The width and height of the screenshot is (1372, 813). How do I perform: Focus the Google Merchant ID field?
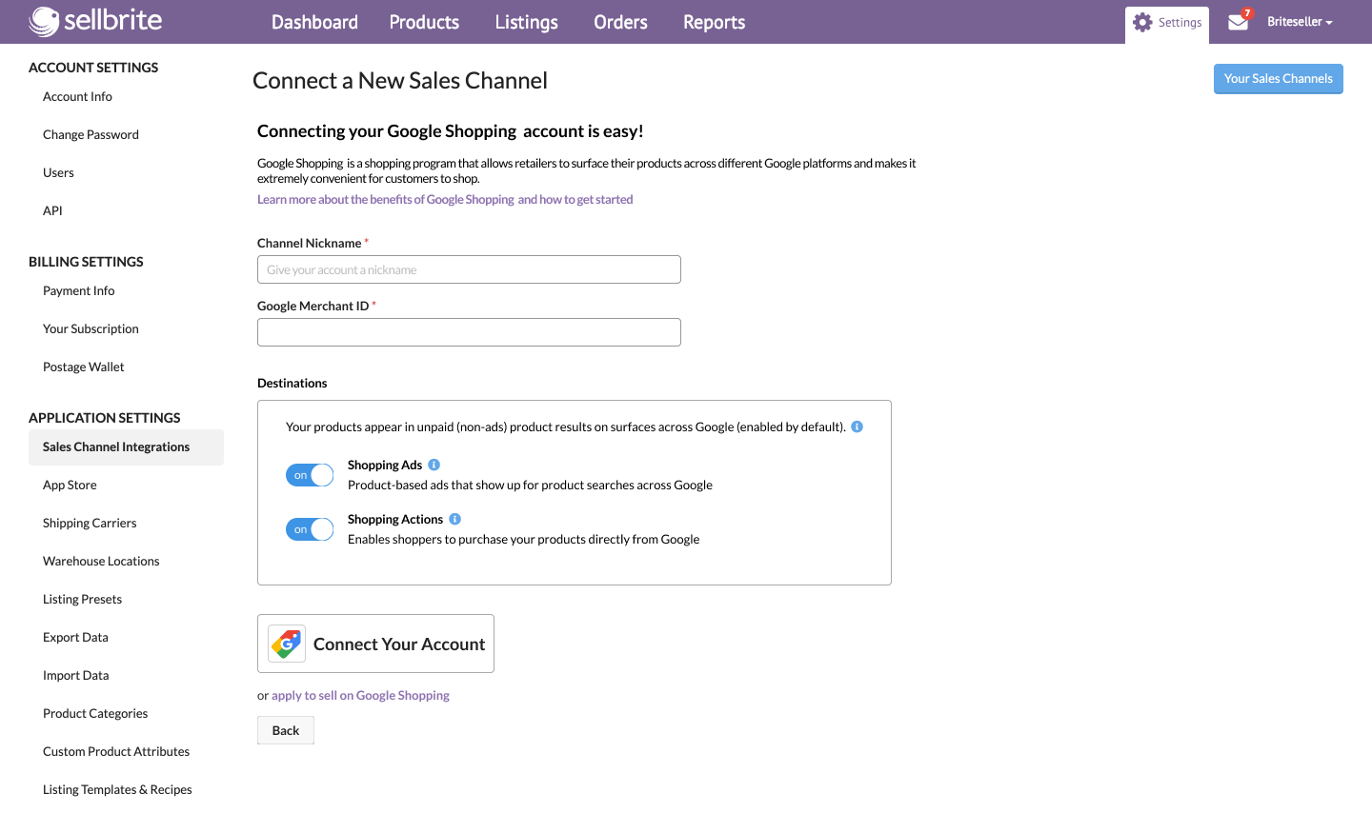469,332
